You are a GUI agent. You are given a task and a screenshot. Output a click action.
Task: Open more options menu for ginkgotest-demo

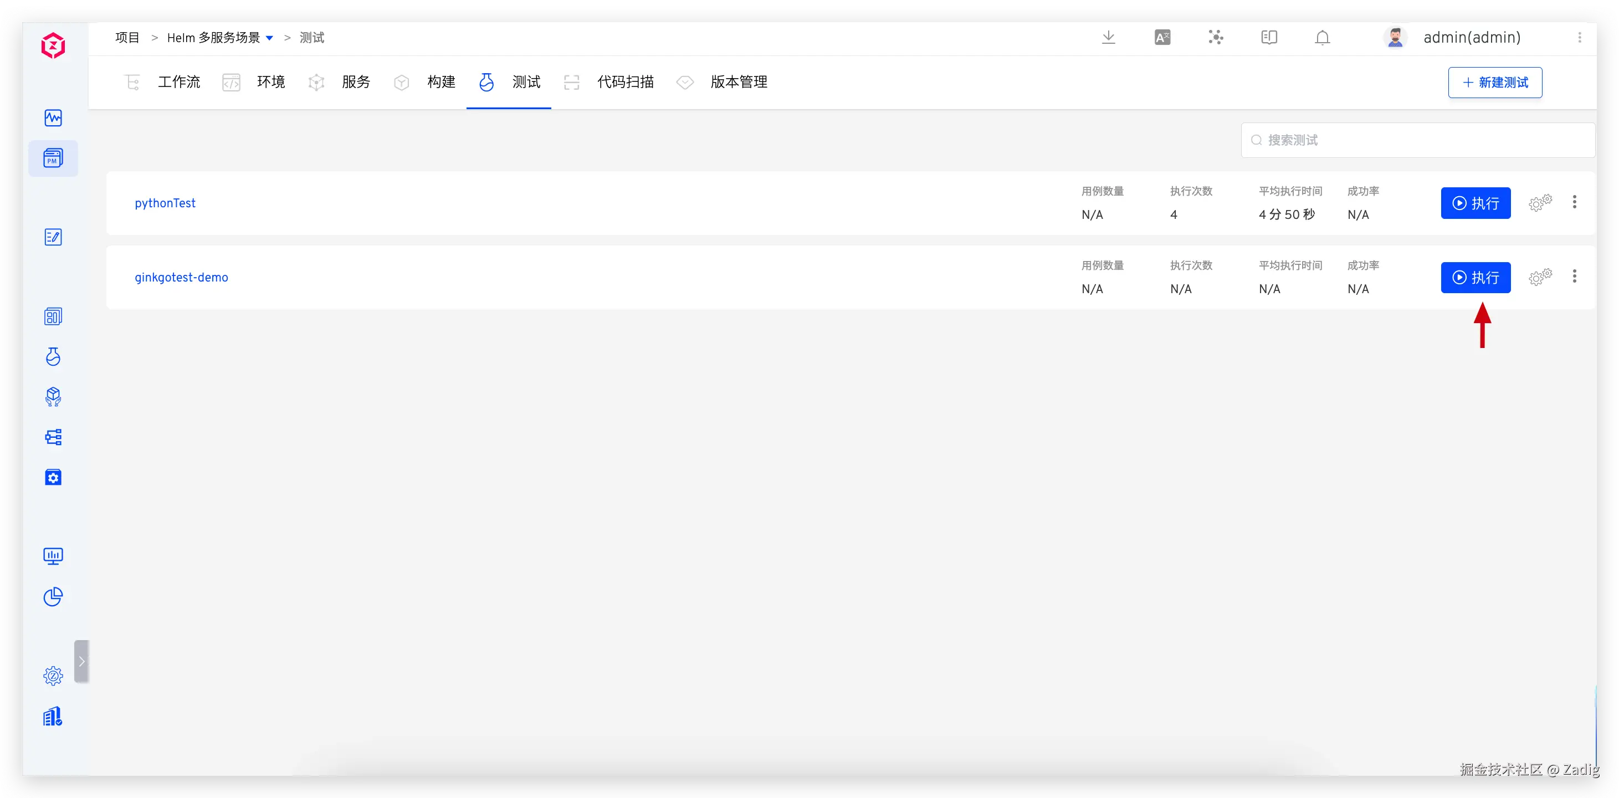pyautogui.click(x=1574, y=276)
